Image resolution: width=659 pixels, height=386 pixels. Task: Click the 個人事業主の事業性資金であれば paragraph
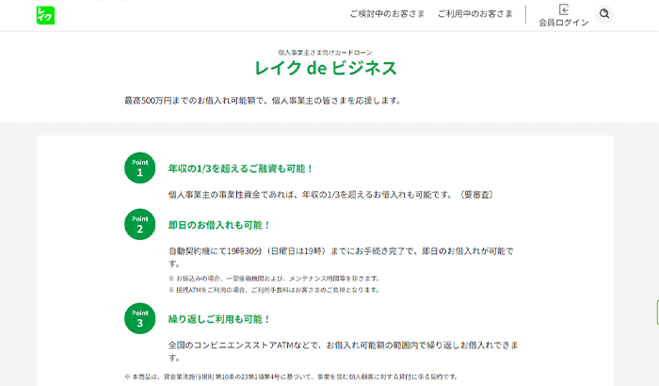(332, 195)
